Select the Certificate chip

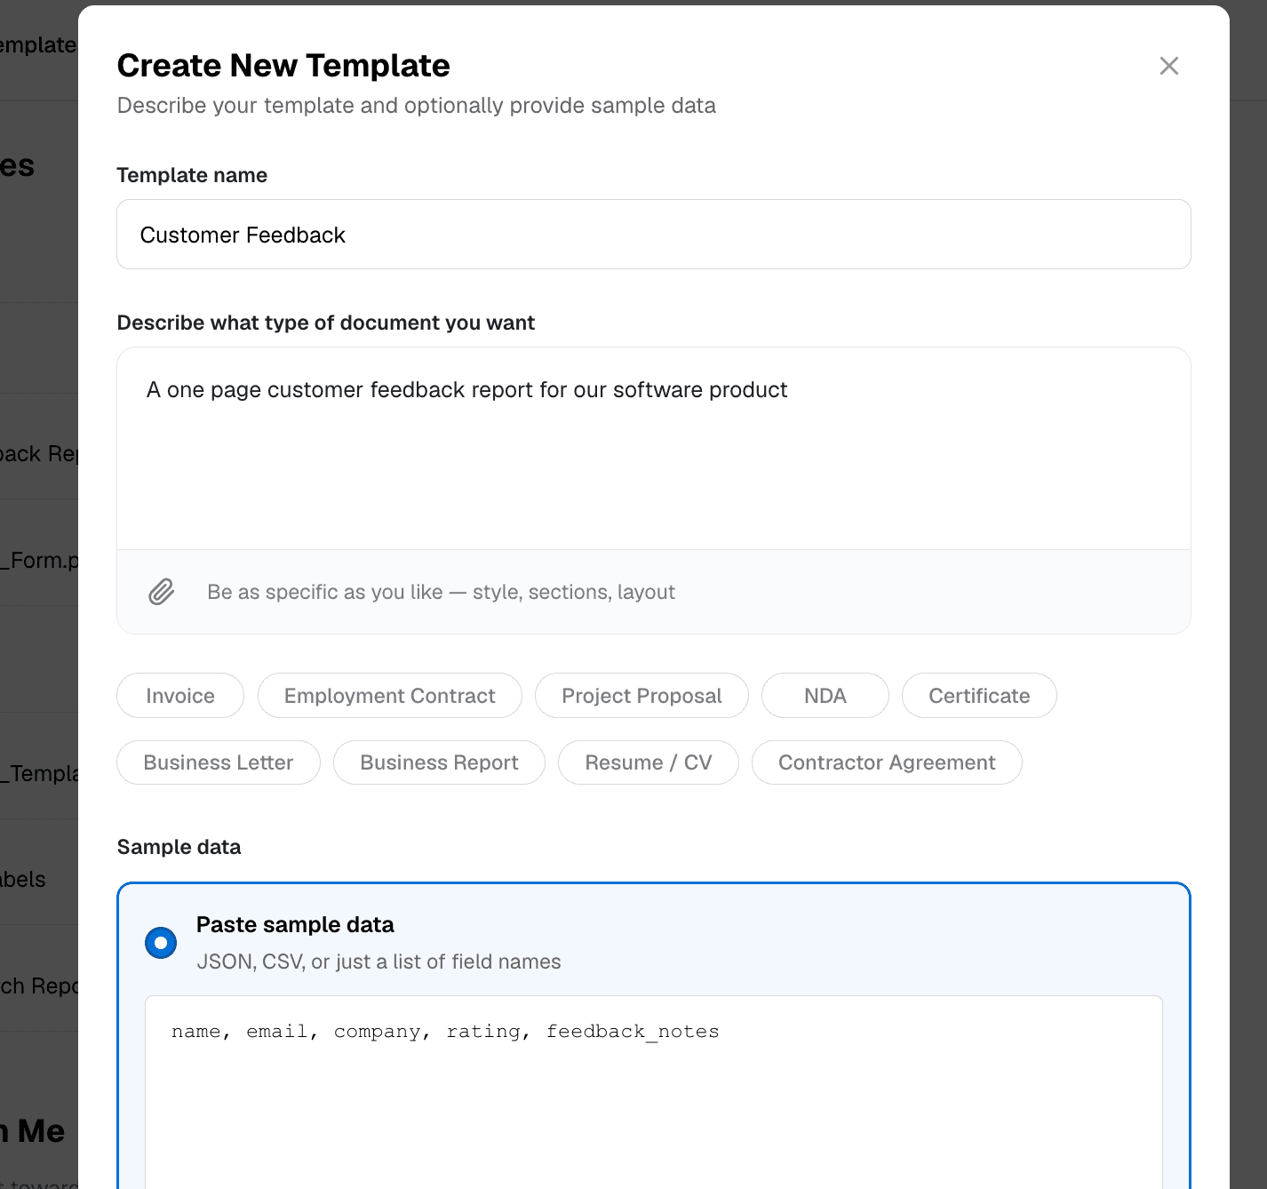coord(979,696)
